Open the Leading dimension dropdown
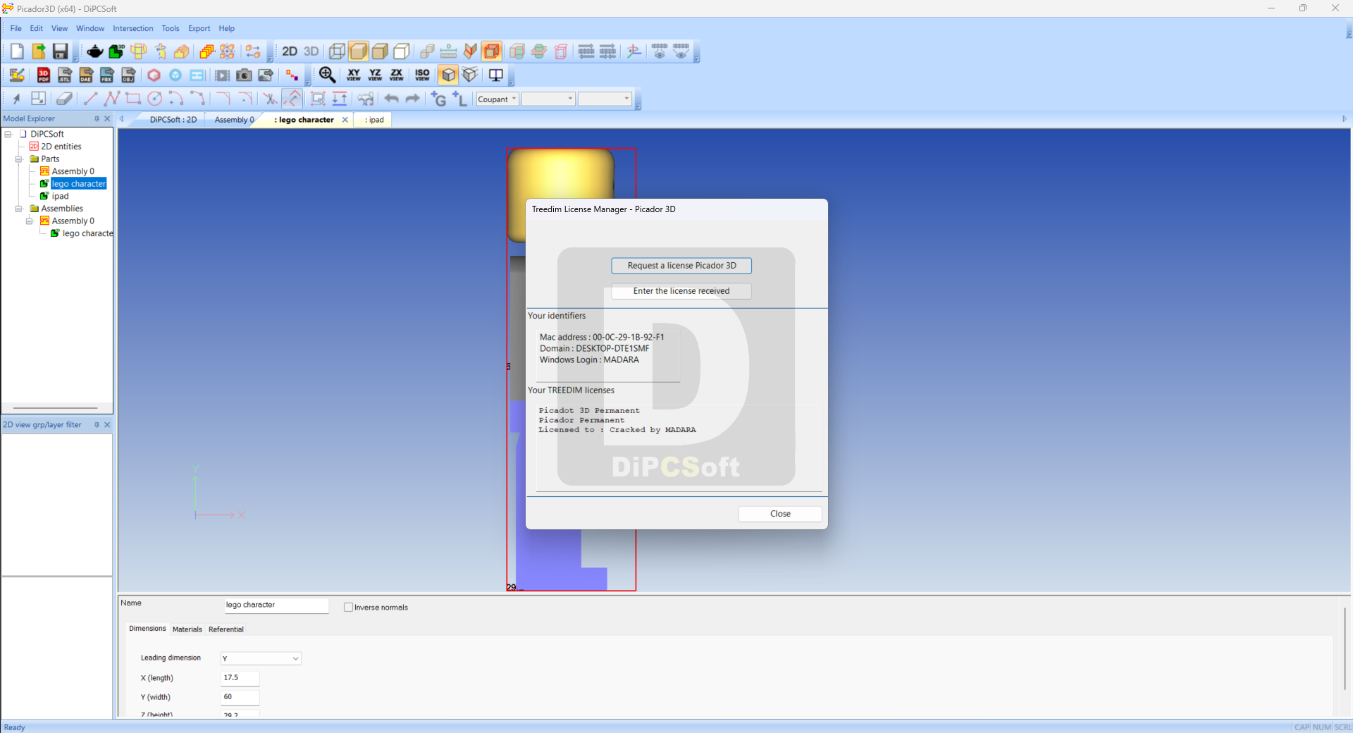The image size is (1353, 733). [261, 658]
